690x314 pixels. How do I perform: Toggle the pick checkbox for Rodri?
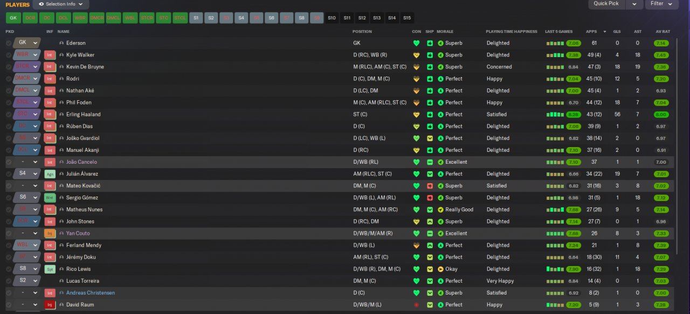tap(9, 79)
